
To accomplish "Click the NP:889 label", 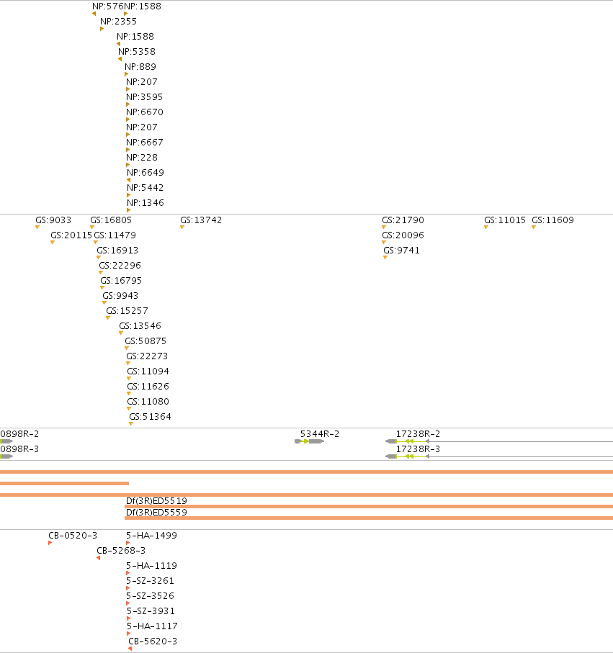I will point(140,67).
